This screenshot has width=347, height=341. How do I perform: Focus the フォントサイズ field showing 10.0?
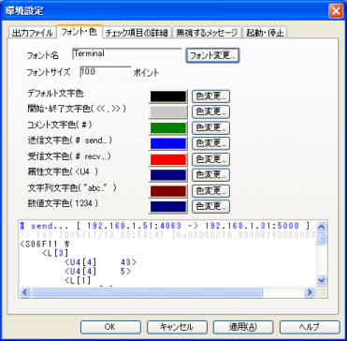point(106,72)
